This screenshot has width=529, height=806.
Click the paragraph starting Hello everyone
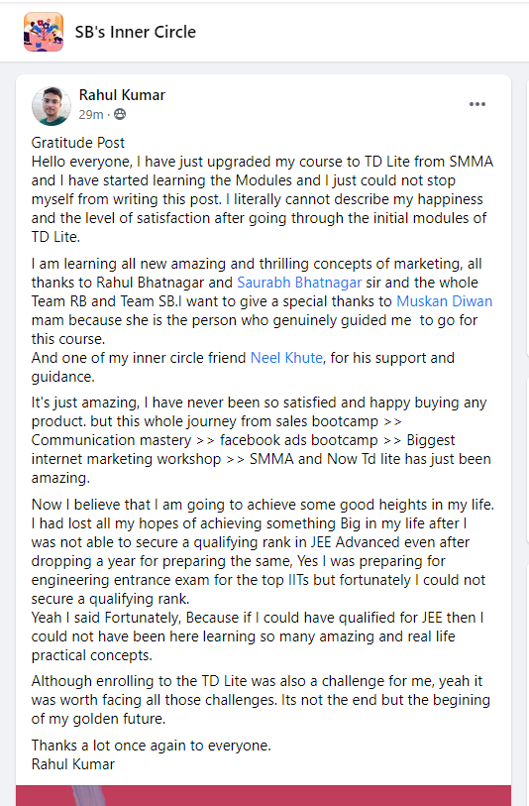(x=263, y=199)
